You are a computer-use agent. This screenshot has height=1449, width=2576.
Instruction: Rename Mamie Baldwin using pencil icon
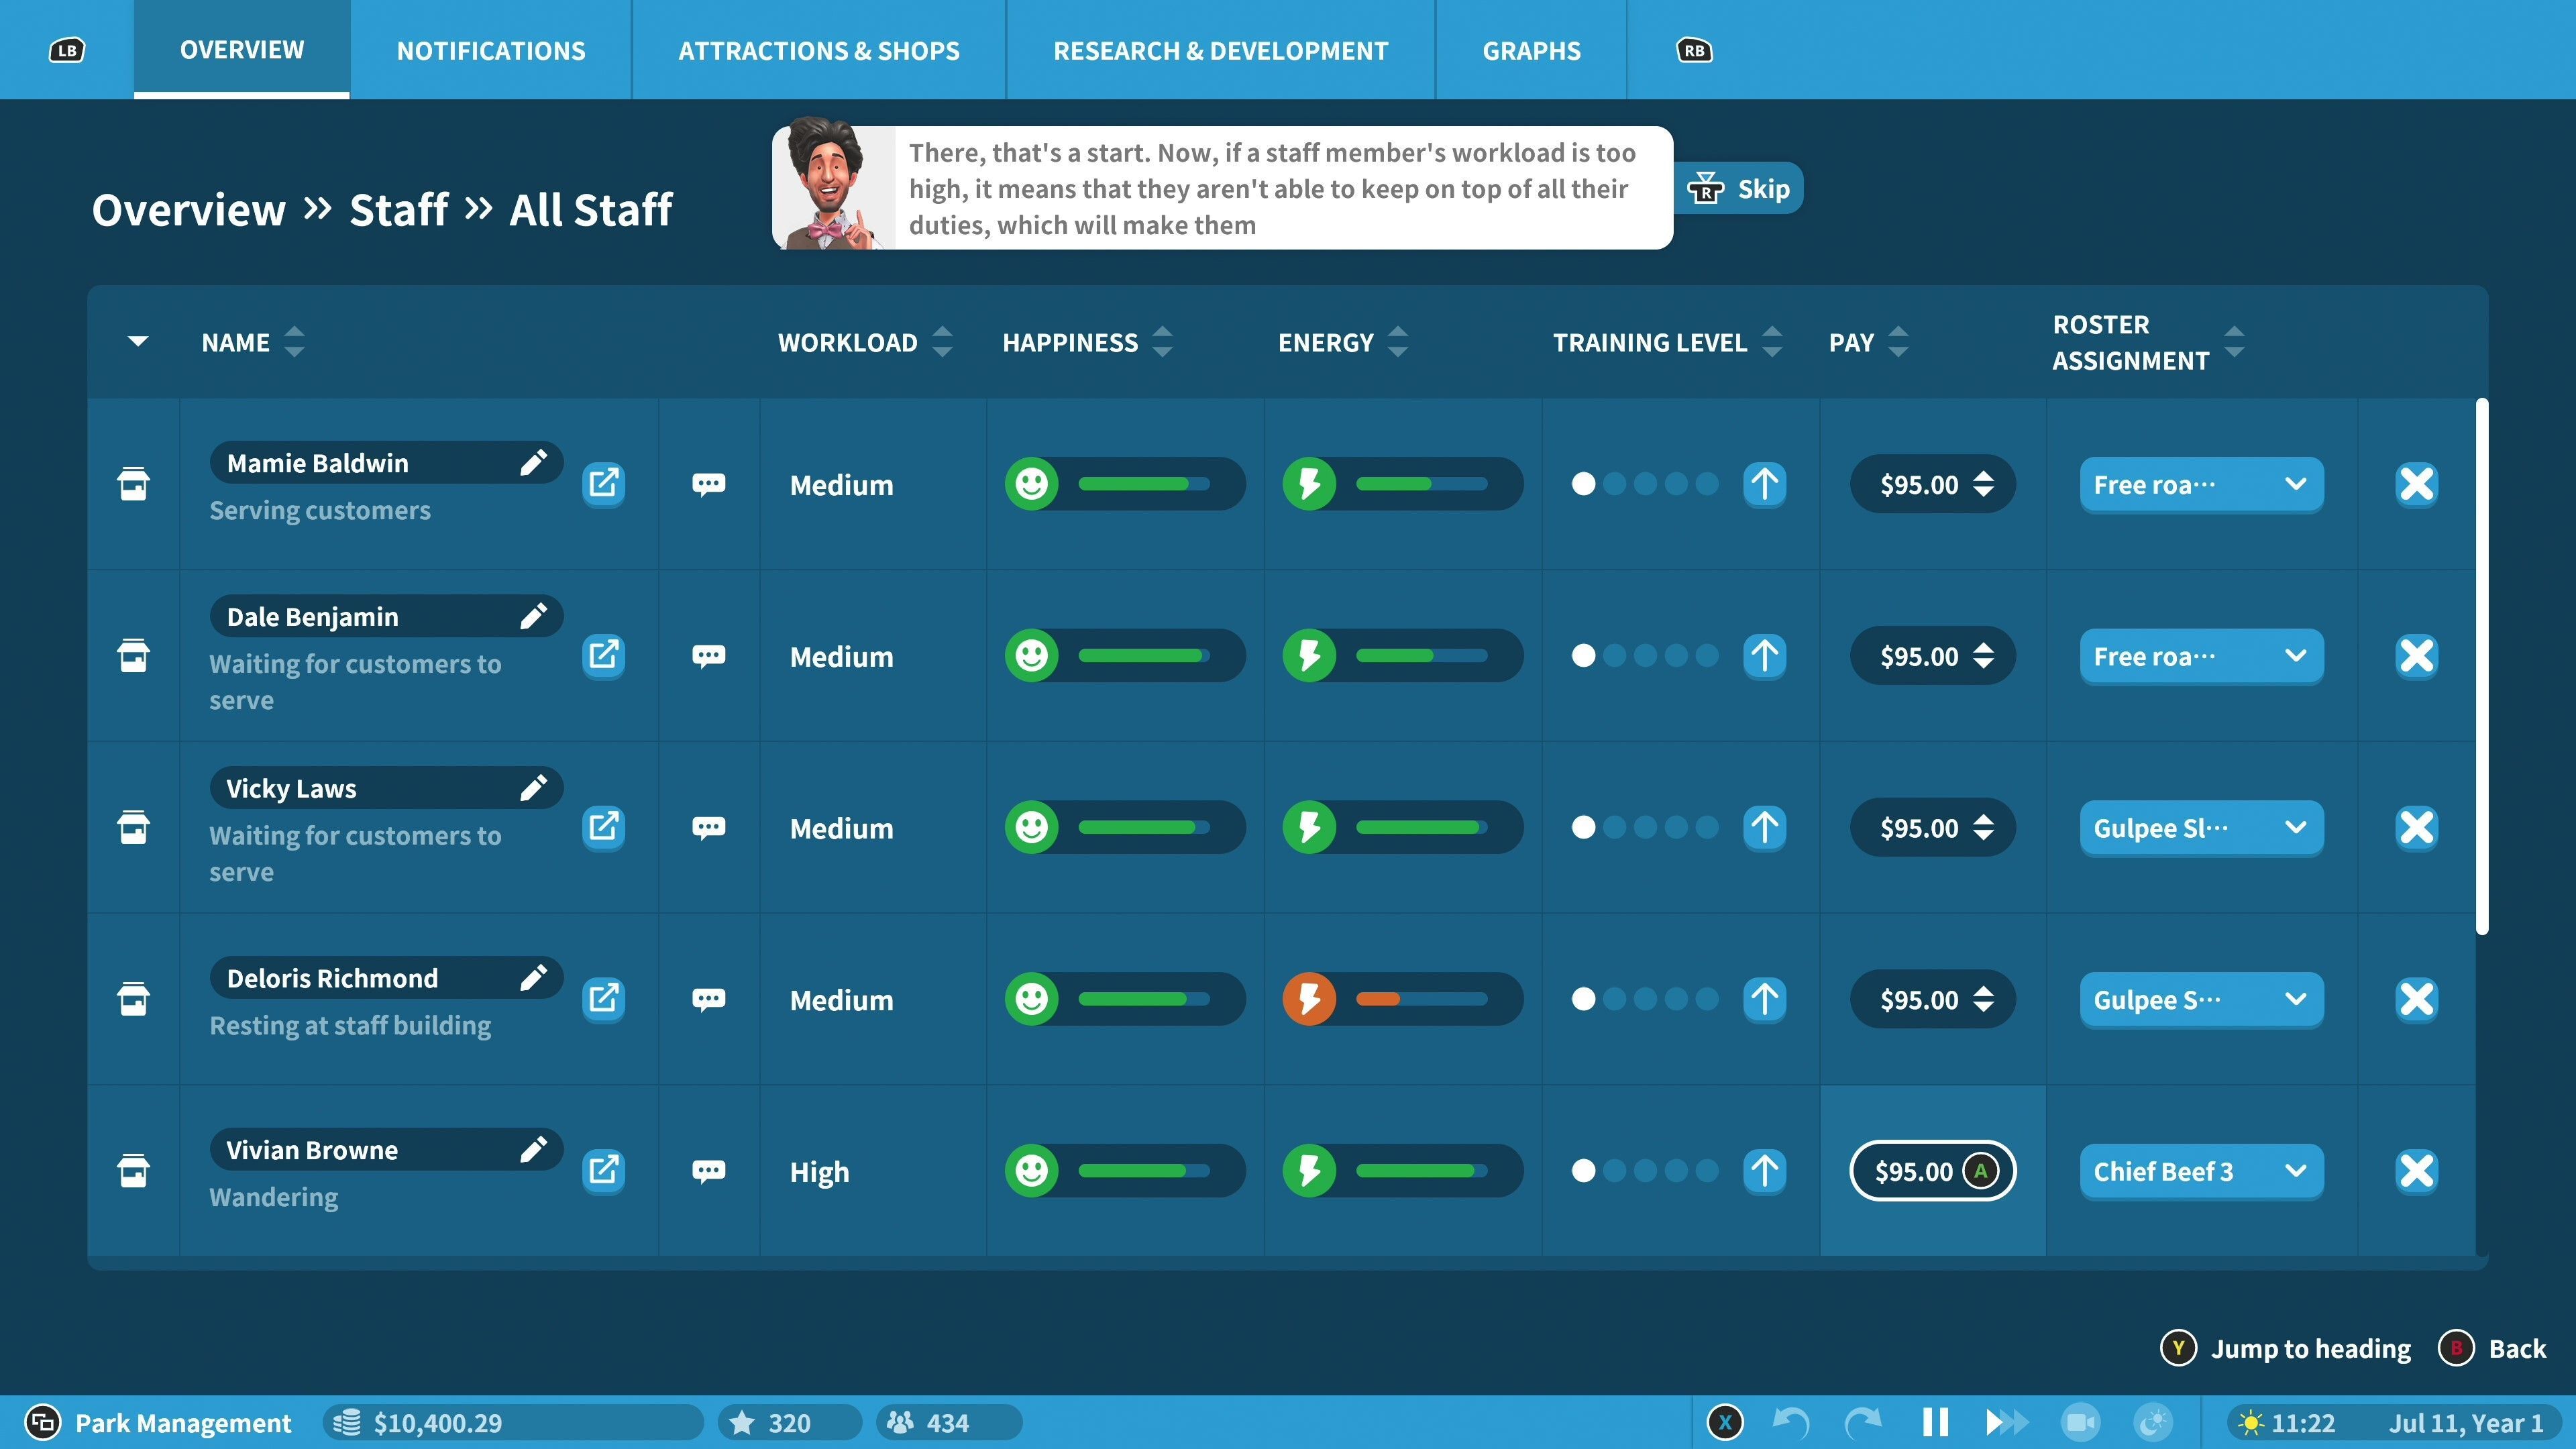[x=533, y=463]
